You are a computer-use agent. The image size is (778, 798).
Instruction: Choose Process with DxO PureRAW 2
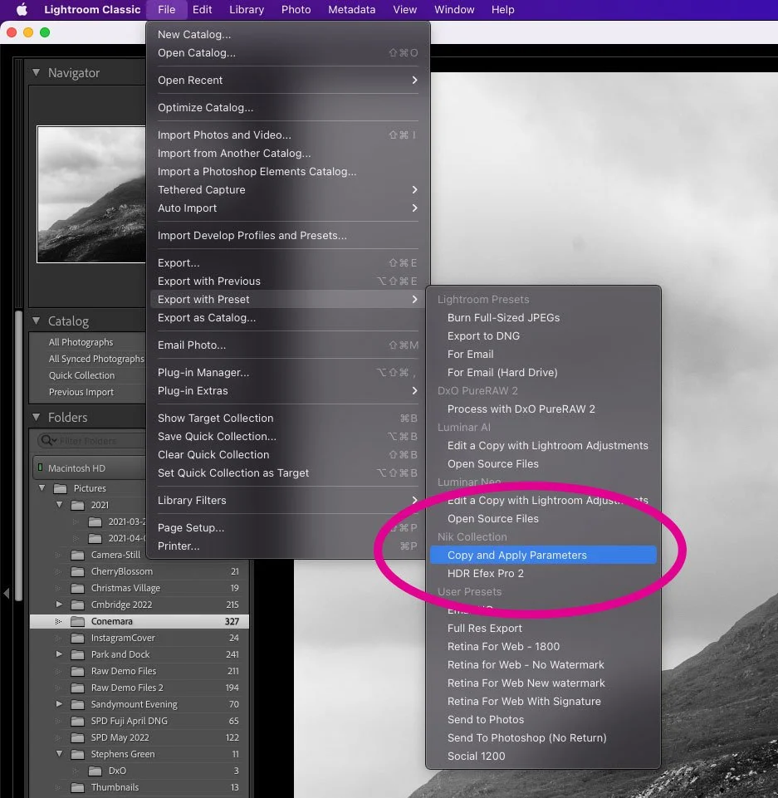543,409
